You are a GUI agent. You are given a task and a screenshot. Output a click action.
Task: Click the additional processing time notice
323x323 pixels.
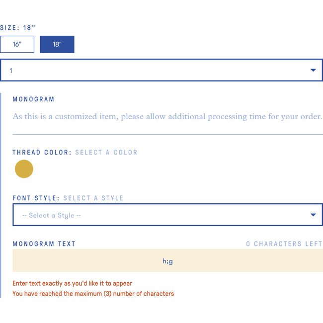coord(167,117)
